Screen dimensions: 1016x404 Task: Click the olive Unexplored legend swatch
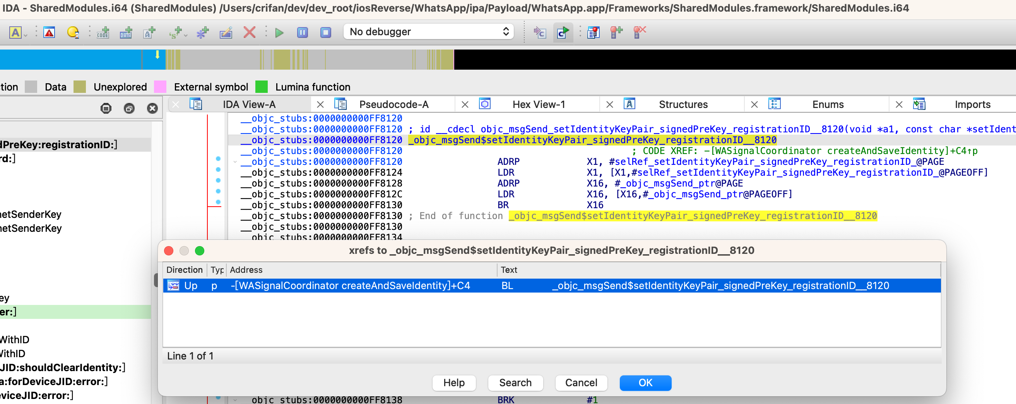[80, 87]
